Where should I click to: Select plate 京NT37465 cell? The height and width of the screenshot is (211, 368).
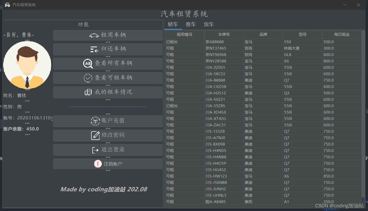coord(224,48)
